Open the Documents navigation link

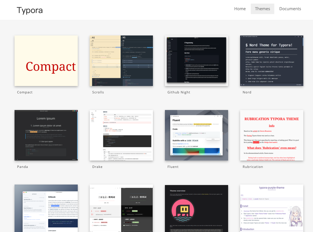click(290, 9)
